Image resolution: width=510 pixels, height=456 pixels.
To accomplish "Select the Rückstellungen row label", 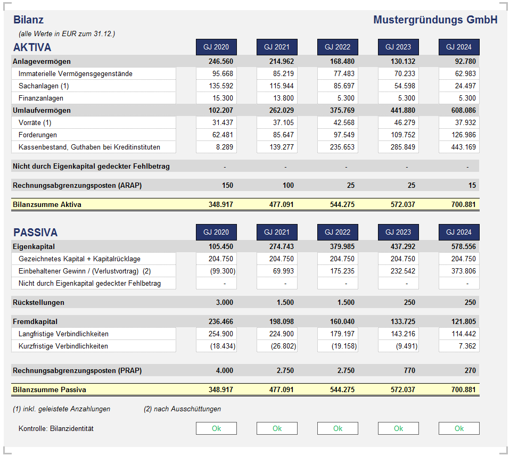I will pos(38,302).
